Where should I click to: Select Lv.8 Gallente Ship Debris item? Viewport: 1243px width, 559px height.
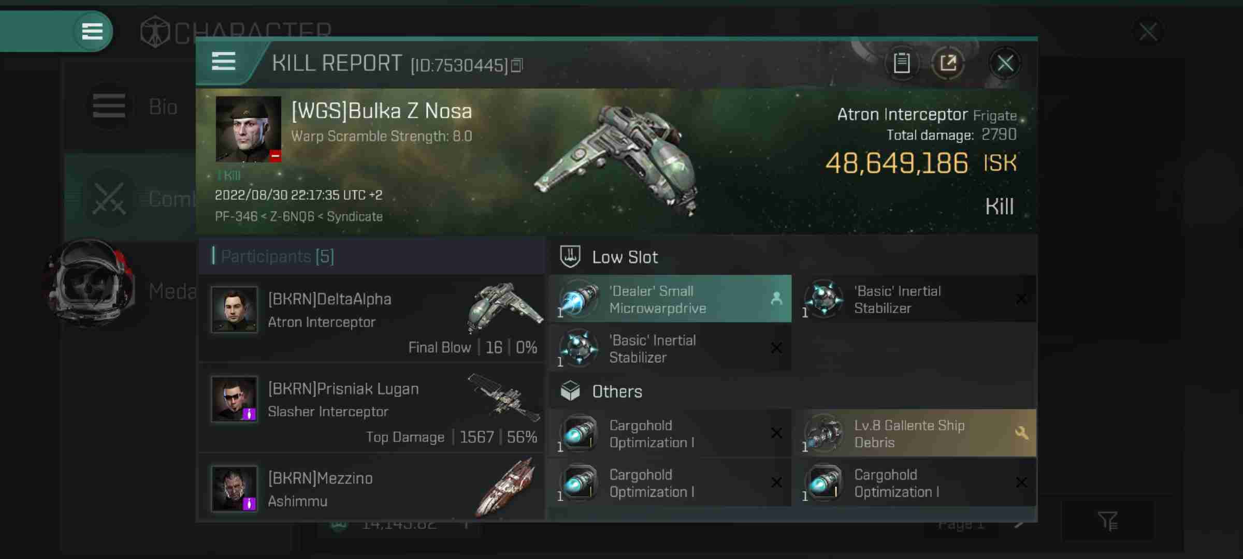[915, 433]
